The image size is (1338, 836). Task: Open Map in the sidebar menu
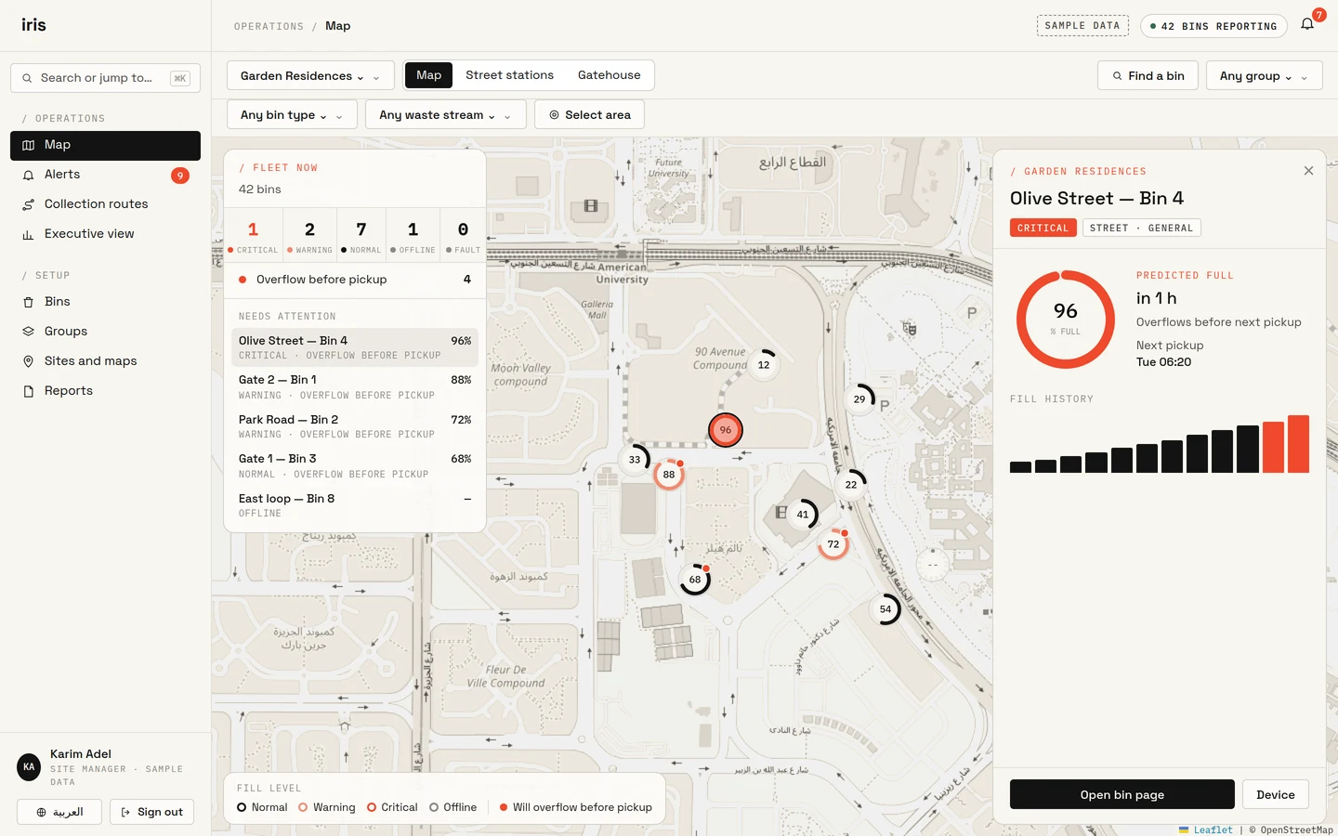pyautogui.click(x=105, y=145)
